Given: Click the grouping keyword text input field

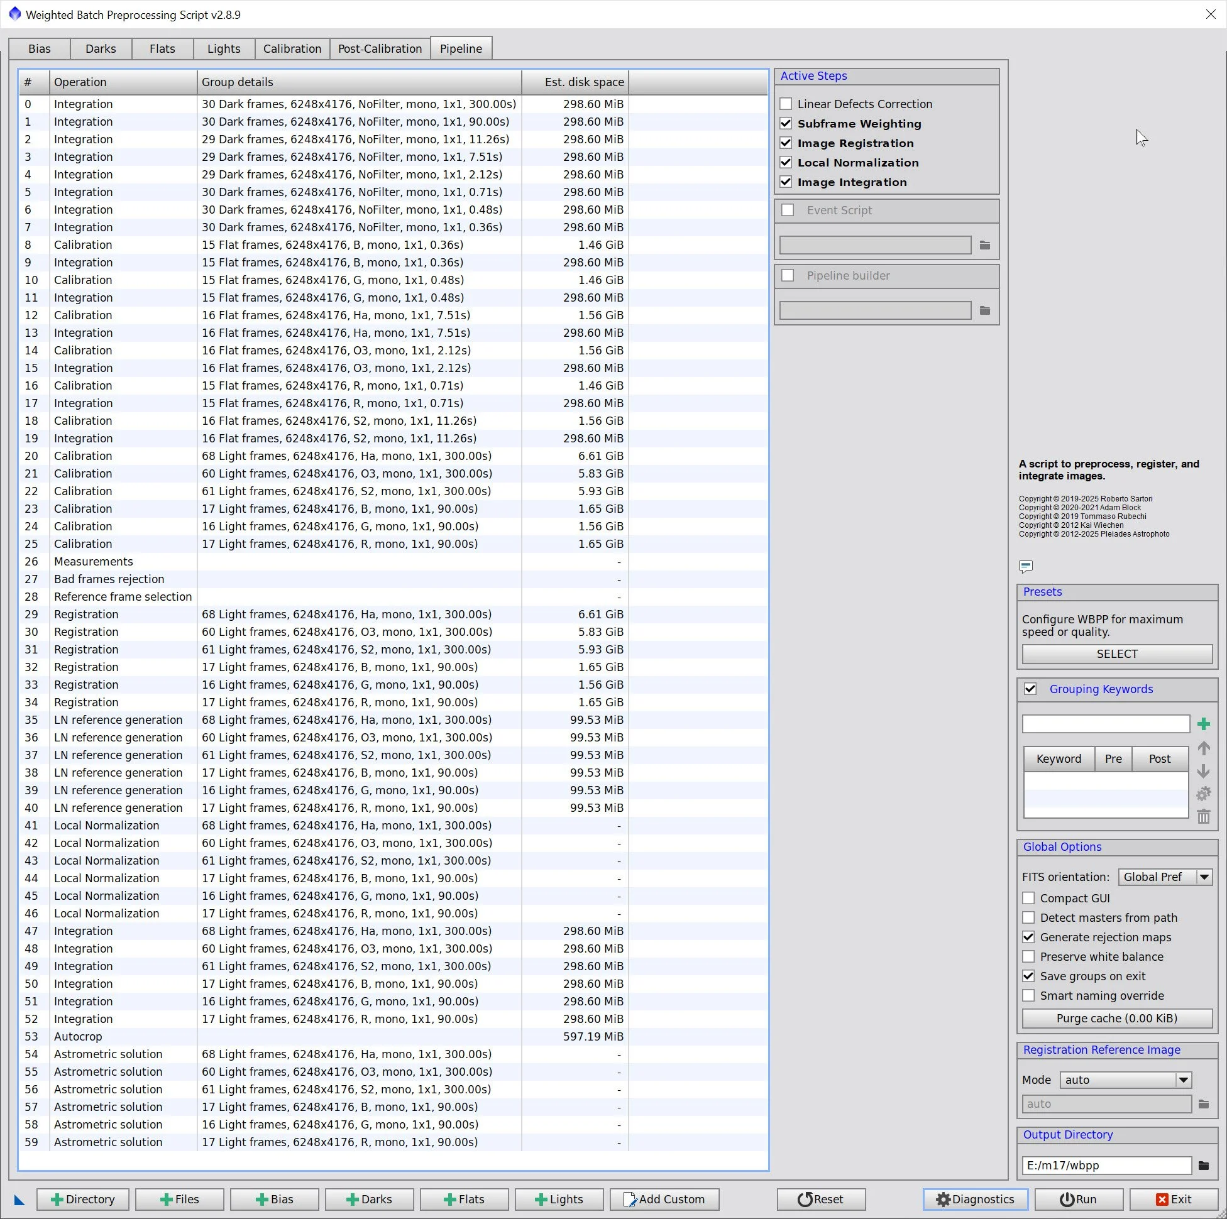Looking at the screenshot, I should 1105,724.
